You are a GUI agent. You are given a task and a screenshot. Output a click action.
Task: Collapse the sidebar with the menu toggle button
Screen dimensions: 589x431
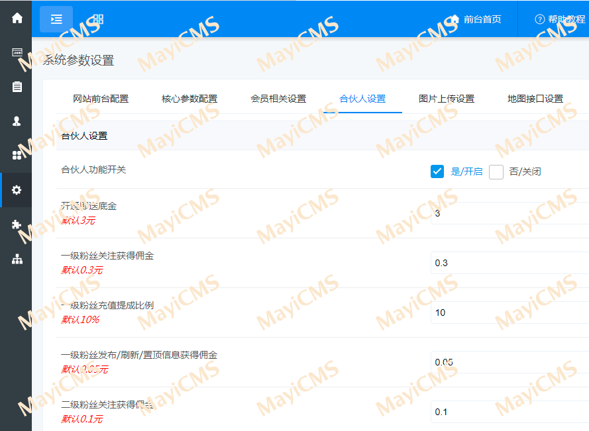pos(56,19)
